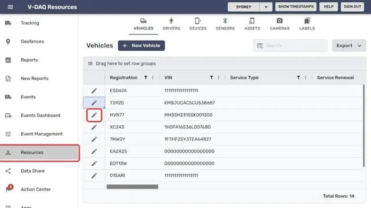Image resolution: width=371 pixels, height=208 pixels.
Task: Filter the VIN column
Action: [212, 77]
